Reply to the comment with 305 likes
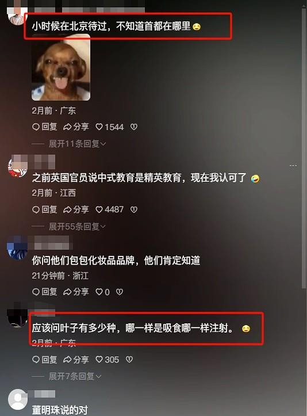 point(44,360)
